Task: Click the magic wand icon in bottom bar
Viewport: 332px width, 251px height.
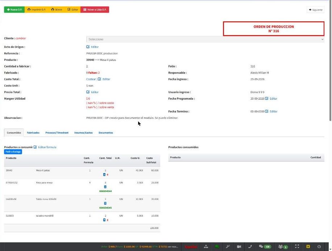Action: (228, 247)
